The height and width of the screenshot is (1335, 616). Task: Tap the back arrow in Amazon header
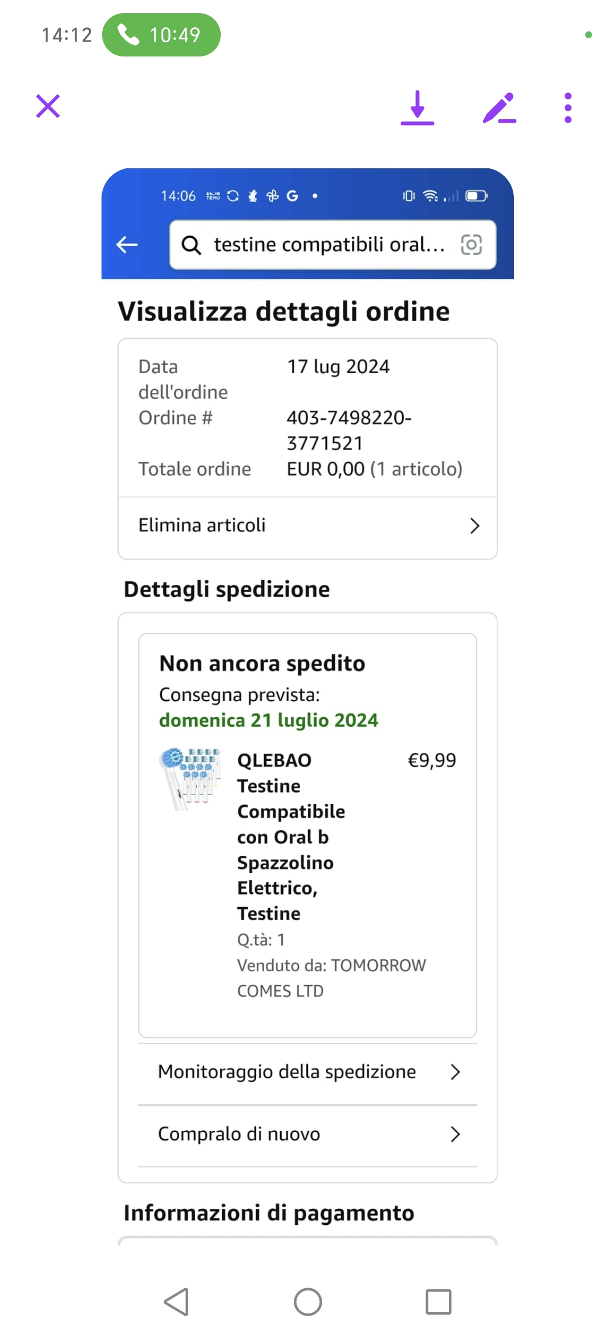click(x=127, y=245)
